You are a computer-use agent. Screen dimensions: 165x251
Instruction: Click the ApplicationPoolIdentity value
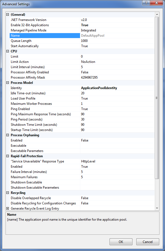99,88
